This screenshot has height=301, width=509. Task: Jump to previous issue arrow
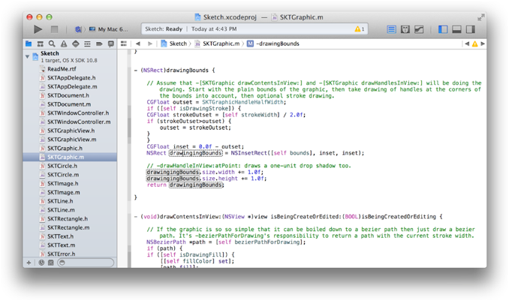pyautogui.click(x=467, y=44)
